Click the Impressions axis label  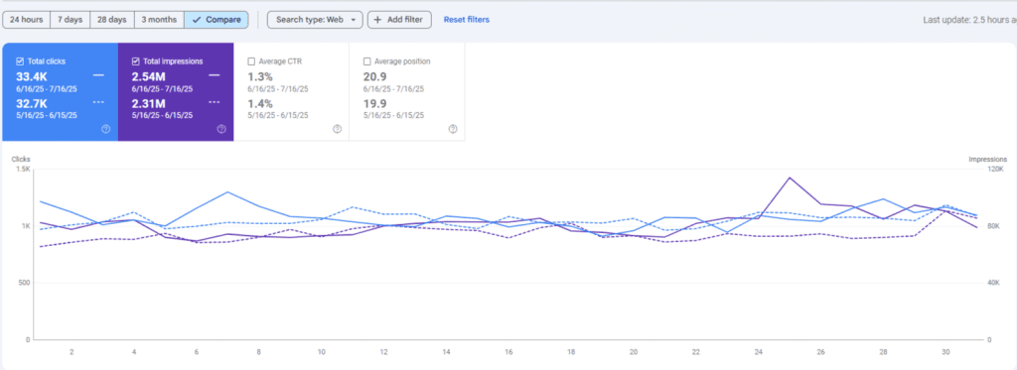[988, 159]
